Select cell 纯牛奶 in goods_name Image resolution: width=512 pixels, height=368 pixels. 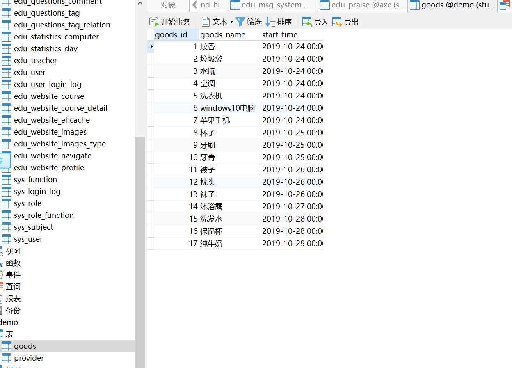click(x=230, y=244)
